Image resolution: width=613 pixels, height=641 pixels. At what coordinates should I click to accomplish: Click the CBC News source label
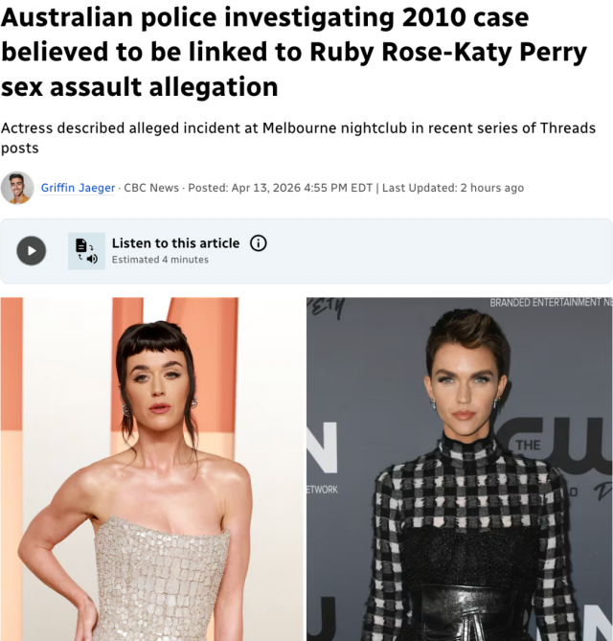click(x=151, y=188)
